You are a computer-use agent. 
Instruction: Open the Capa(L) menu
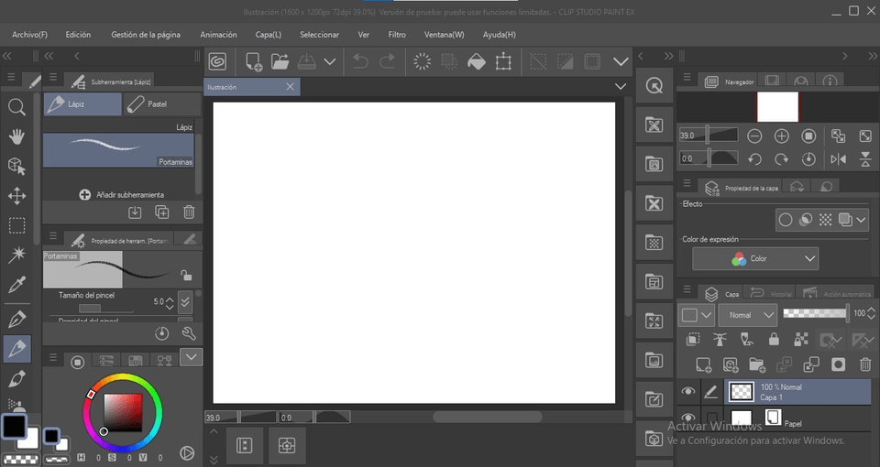coord(269,35)
